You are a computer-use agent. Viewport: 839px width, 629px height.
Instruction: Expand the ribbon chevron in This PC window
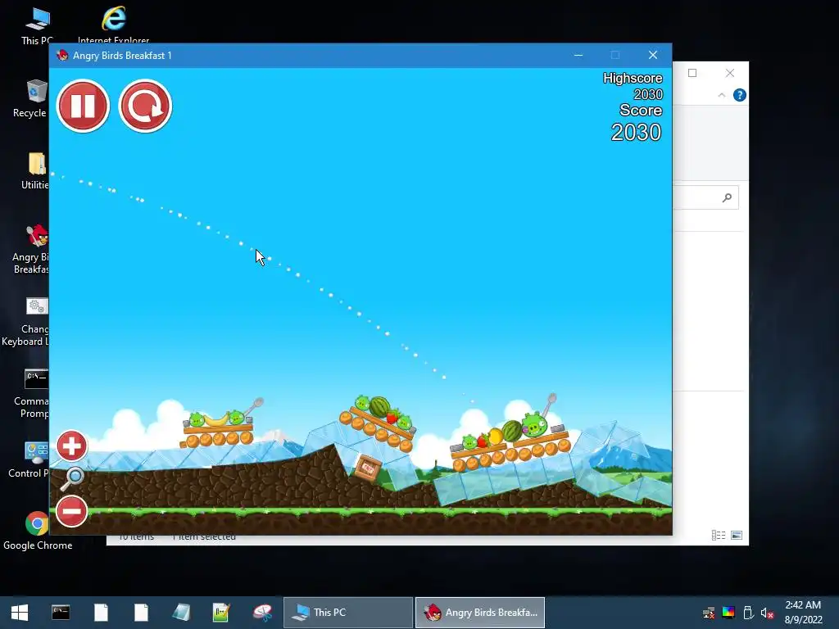(722, 95)
